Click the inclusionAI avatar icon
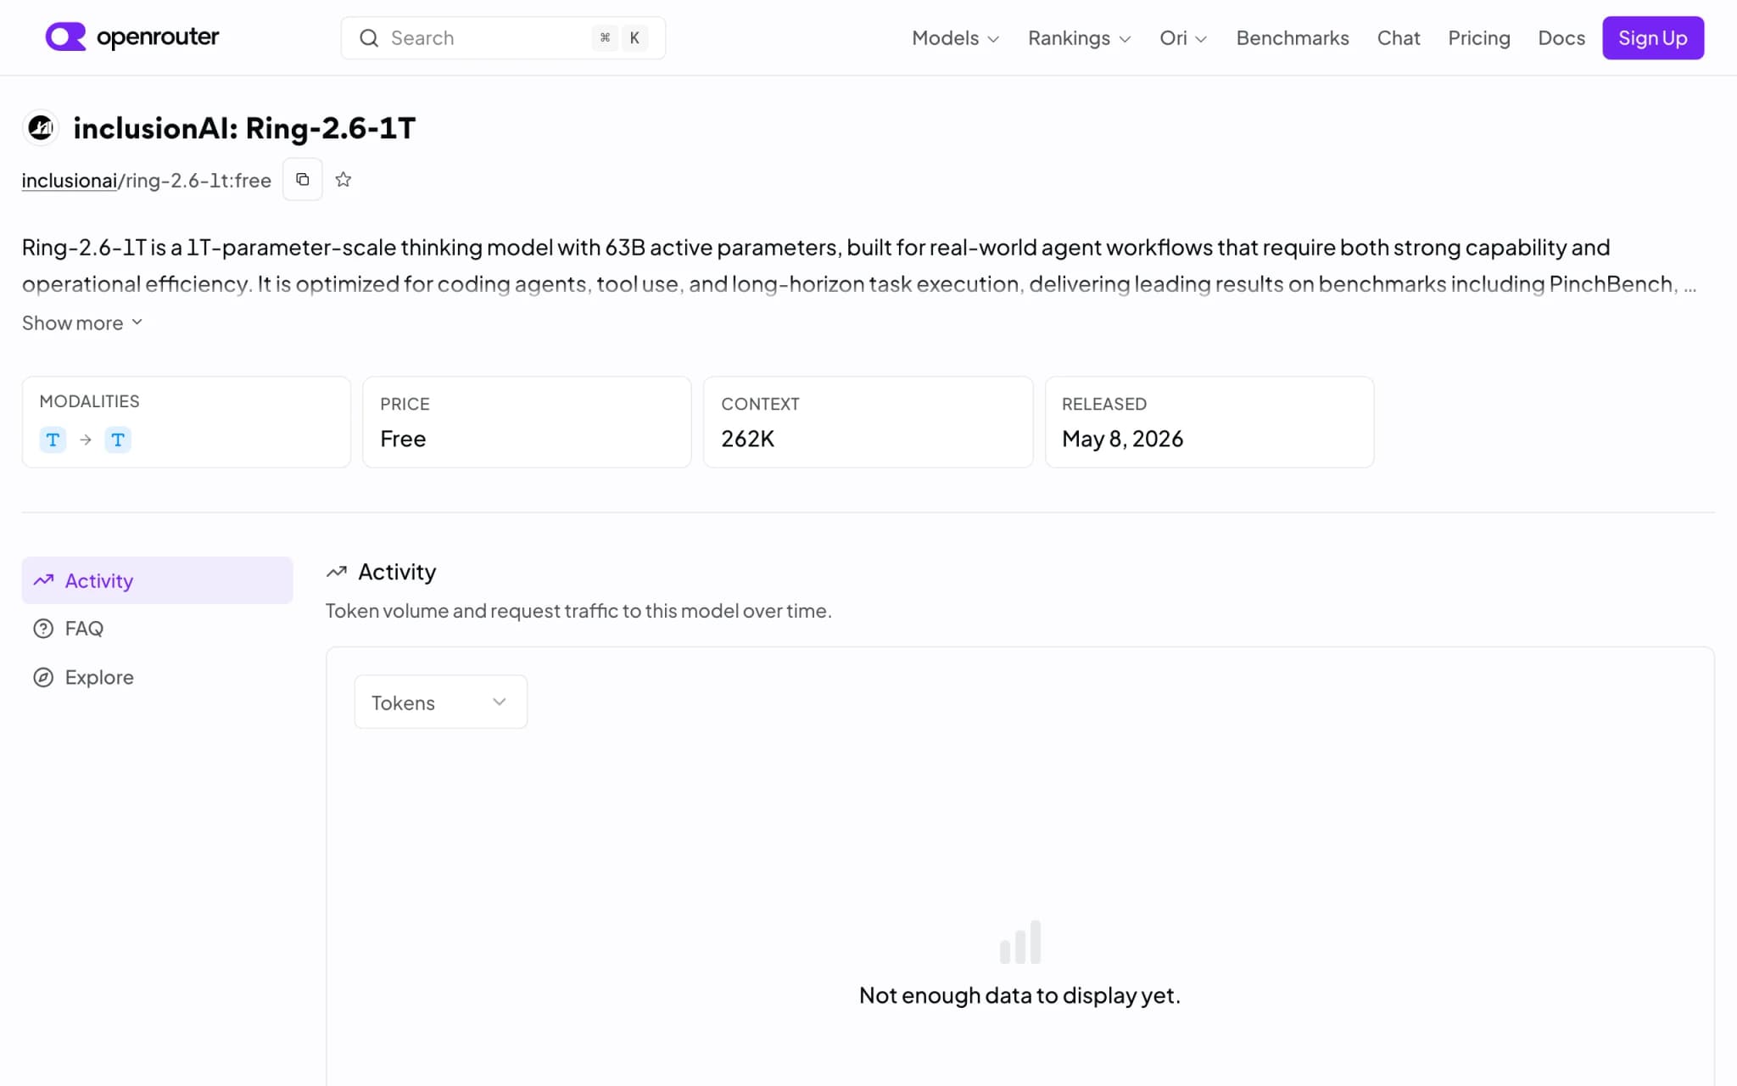 (x=41, y=128)
